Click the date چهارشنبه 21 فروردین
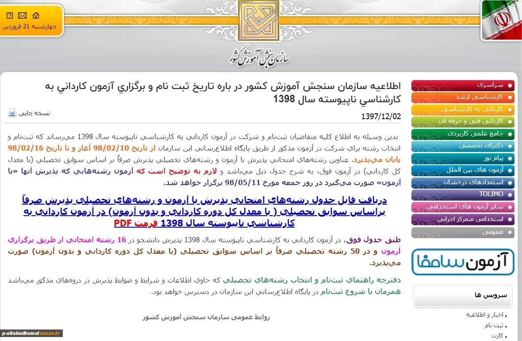 click(x=29, y=26)
